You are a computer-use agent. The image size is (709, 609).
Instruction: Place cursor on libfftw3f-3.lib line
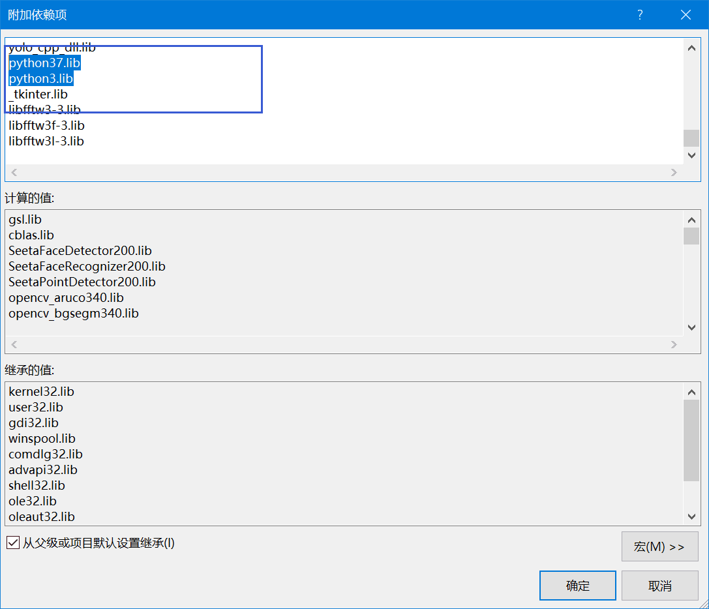tap(46, 125)
